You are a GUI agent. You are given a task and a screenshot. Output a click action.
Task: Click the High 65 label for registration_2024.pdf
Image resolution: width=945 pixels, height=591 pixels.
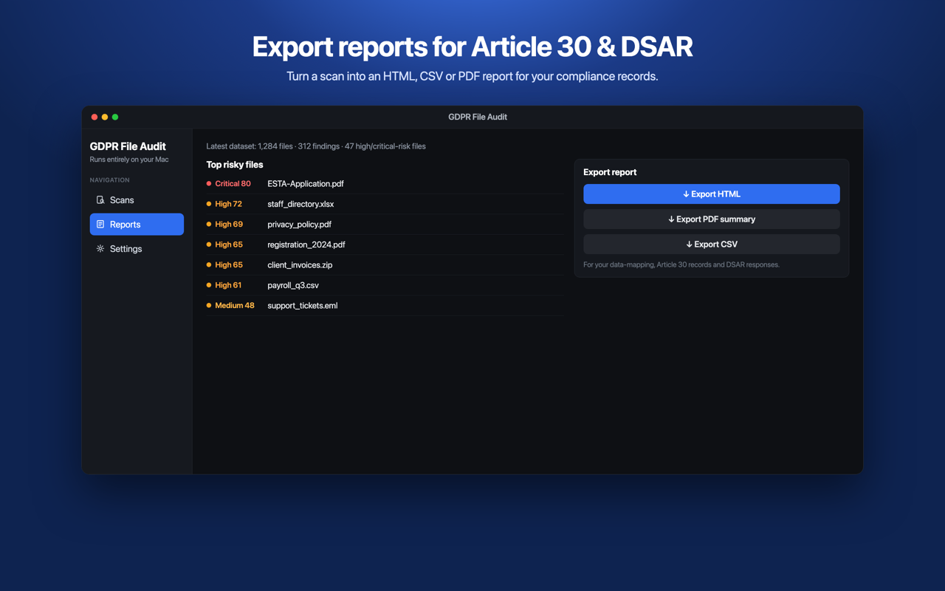coord(229,245)
